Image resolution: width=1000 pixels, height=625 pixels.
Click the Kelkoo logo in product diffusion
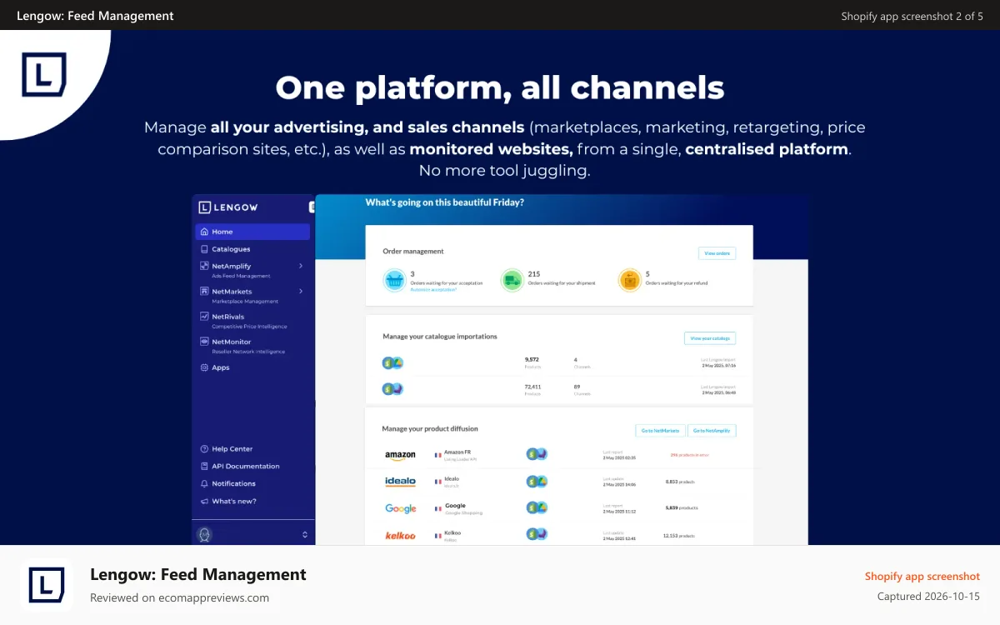point(400,535)
